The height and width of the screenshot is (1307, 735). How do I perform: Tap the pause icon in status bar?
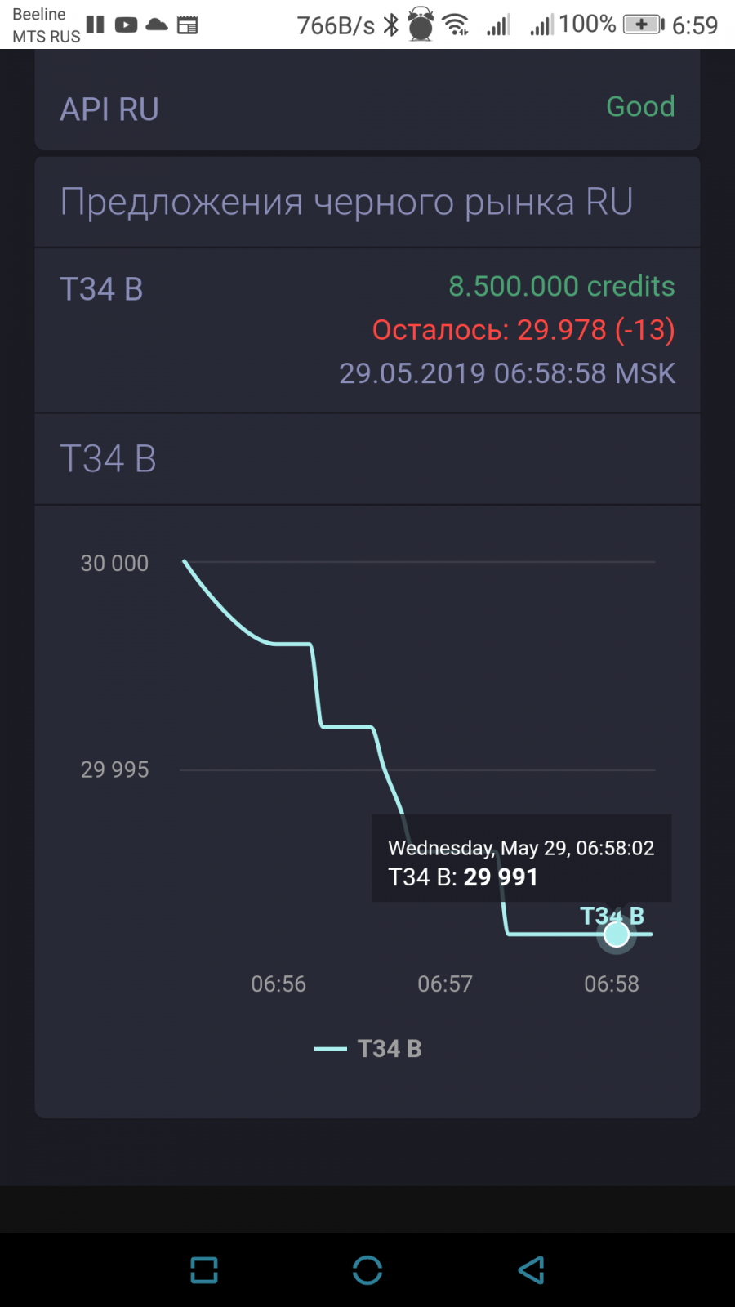coord(96,25)
